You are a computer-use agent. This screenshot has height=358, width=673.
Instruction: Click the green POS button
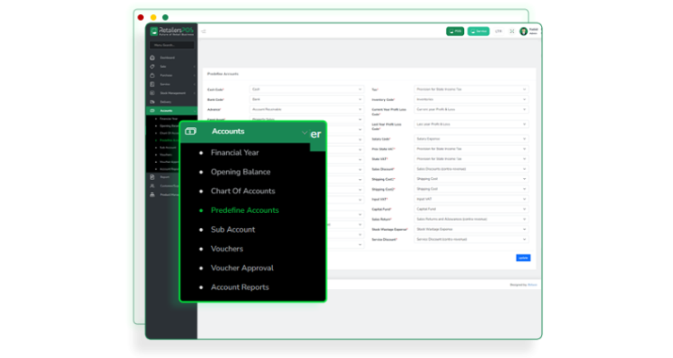coord(455,31)
